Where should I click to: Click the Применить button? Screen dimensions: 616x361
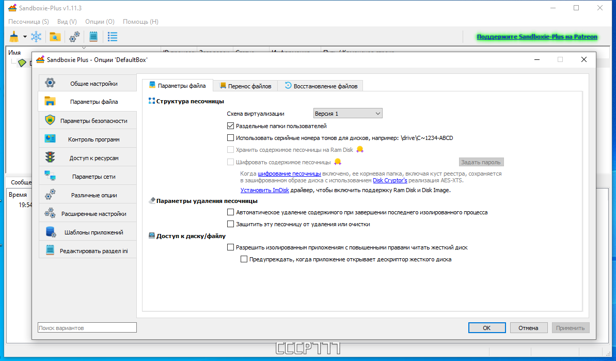click(x=570, y=327)
